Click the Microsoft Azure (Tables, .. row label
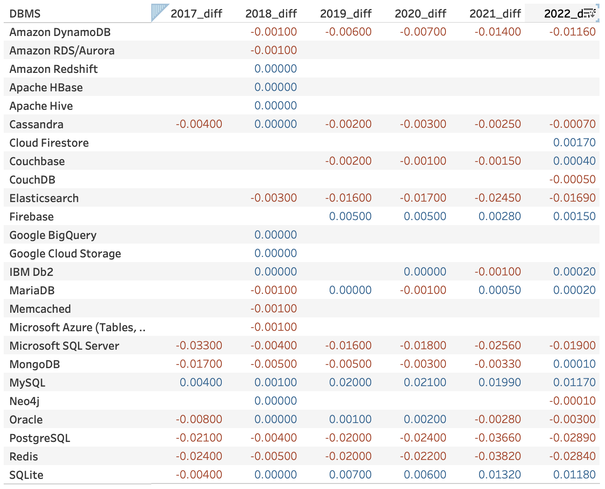Image resolution: width=605 pixels, height=489 pixels. coord(77,328)
